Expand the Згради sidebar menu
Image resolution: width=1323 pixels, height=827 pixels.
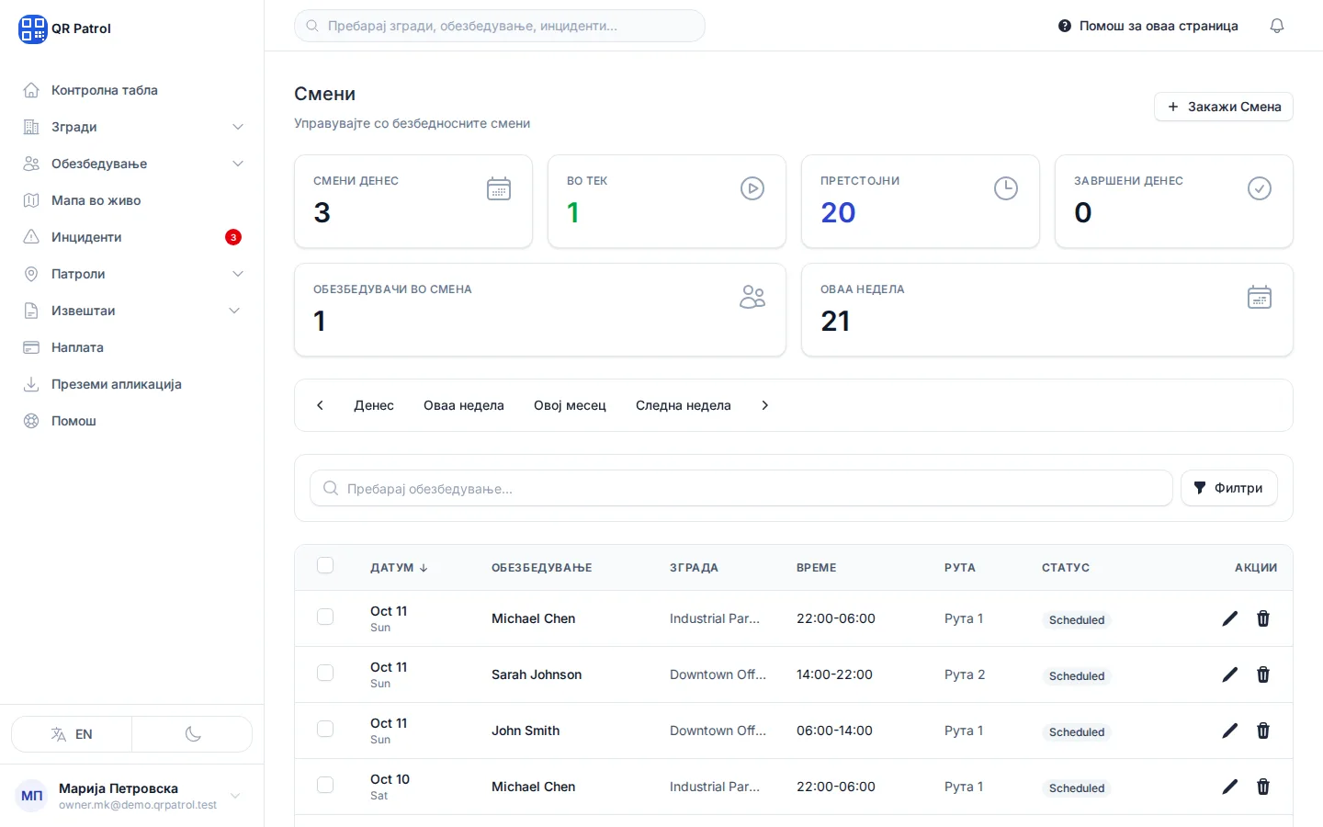132,127
